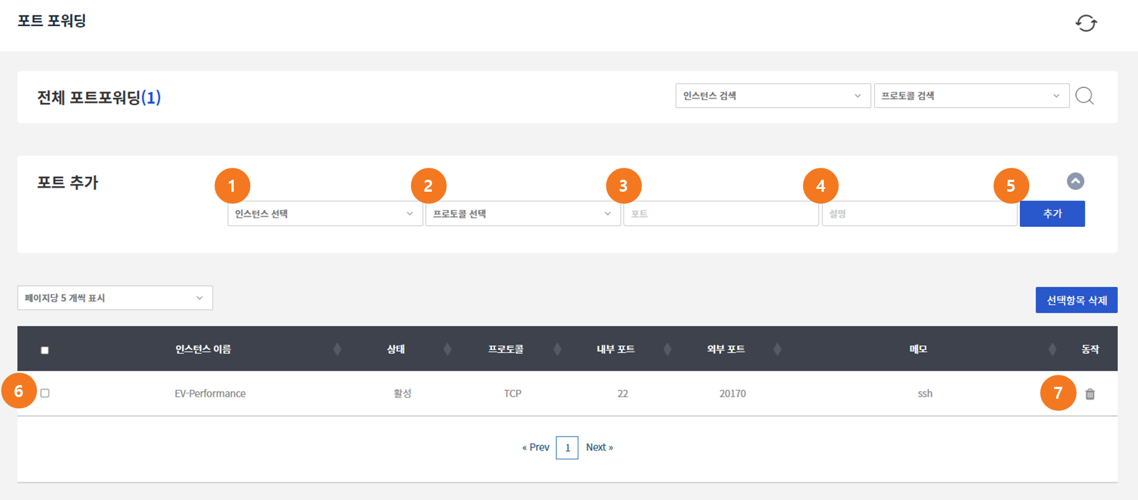Collapse the 포트 추가 panel with the arrow icon
This screenshot has width=1138, height=500.
(1075, 181)
